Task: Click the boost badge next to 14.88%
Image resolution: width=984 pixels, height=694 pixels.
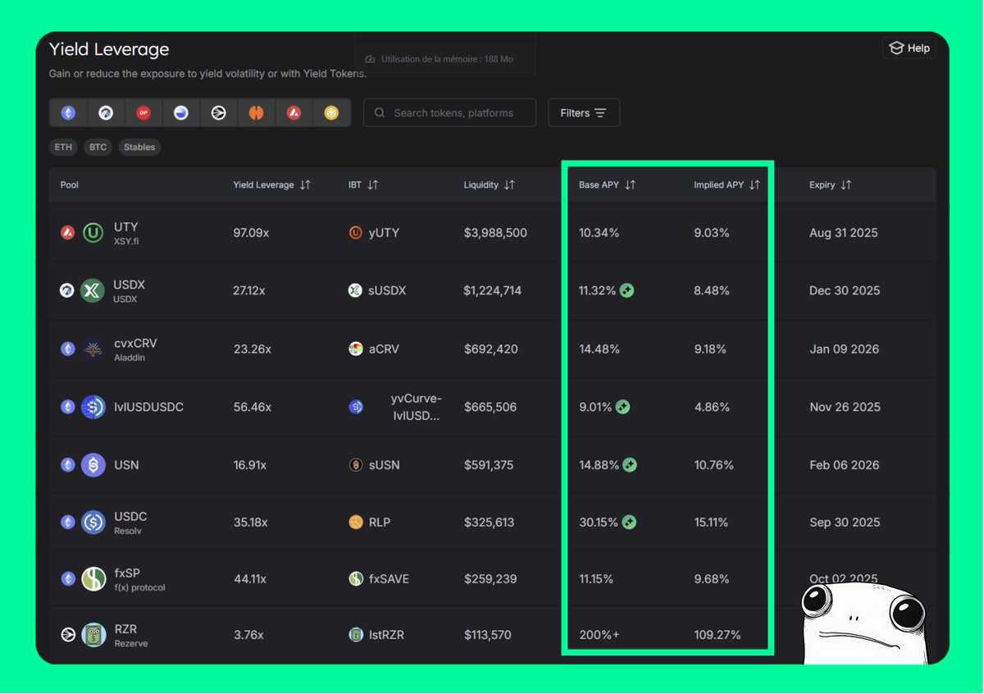Action: coord(630,465)
